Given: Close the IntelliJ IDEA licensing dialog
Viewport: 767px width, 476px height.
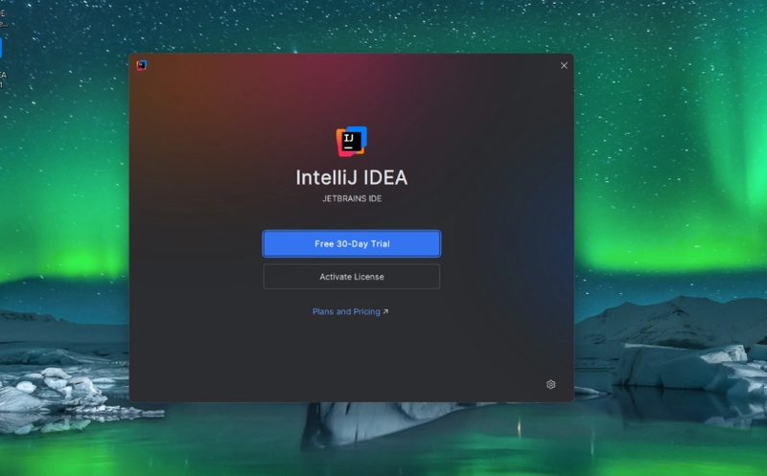Looking at the screenshot, I should [564, 65].
